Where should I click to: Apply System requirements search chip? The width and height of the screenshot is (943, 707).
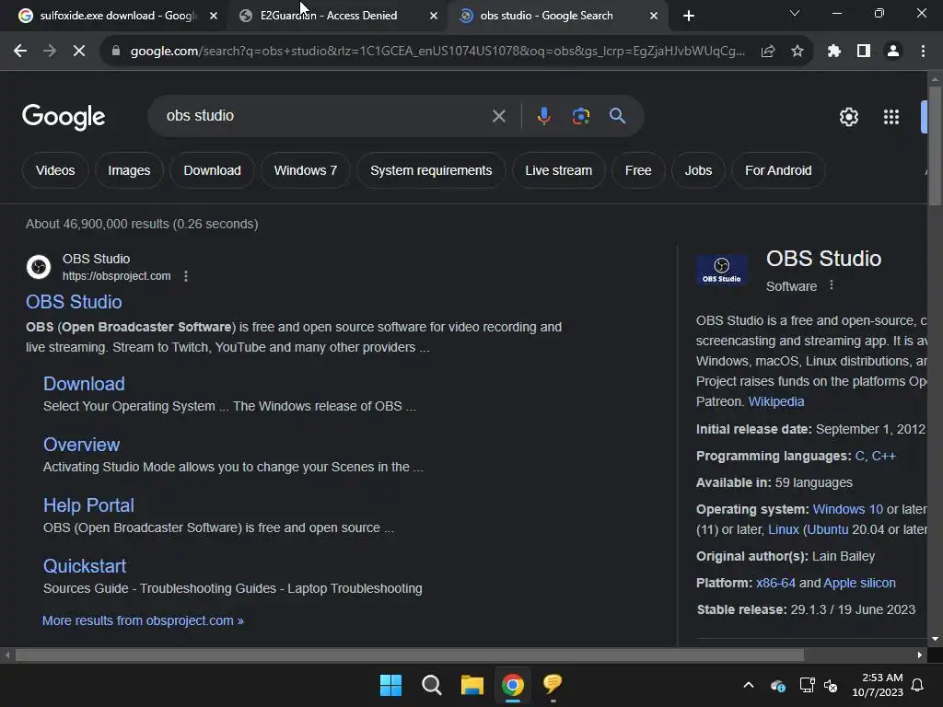point(431,170)
